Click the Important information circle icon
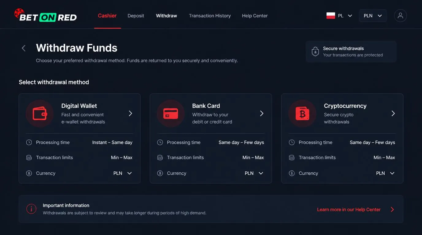The width and height of the screenshot is (422, 235). (31, 209)
